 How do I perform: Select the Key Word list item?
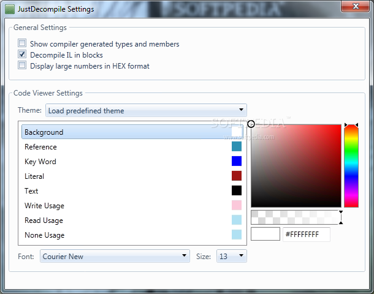(x=132, y=161)
